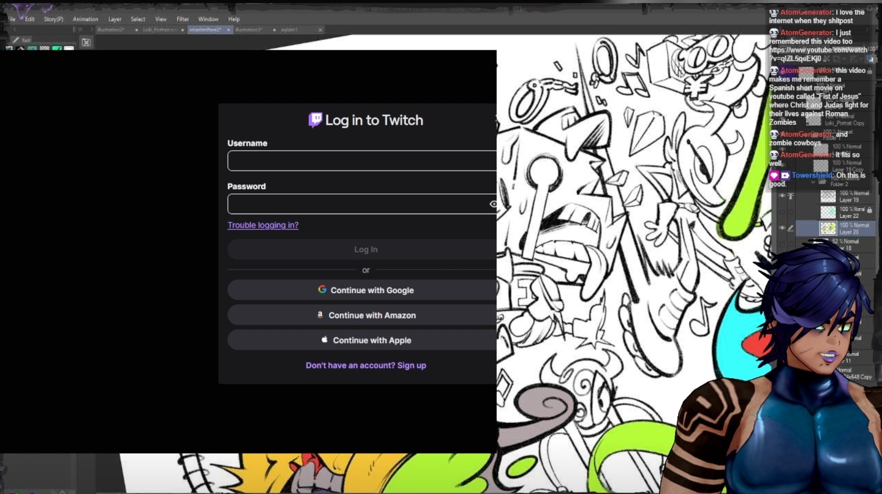Screen dimensions: 882x494
Task: Open 'Don't have an account? Sign up' link
Action: [366, 365]
